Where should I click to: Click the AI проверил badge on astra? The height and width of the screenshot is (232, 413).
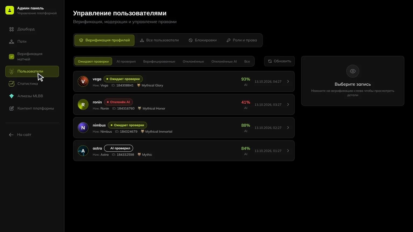(119, 148)
